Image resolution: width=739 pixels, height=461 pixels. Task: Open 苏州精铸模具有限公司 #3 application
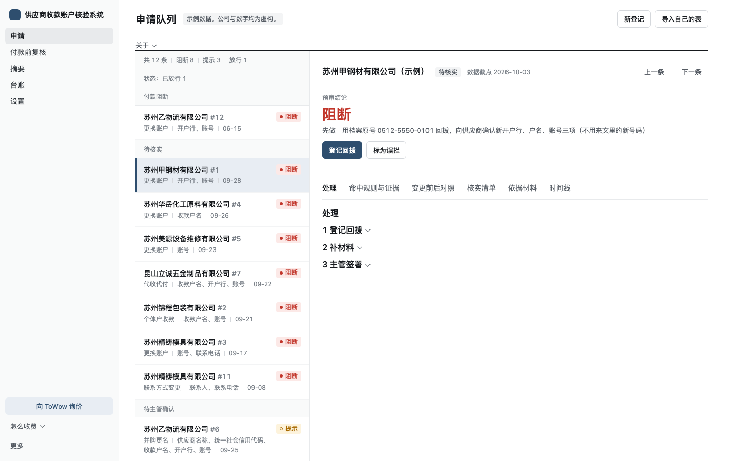[x=222, y=347]
